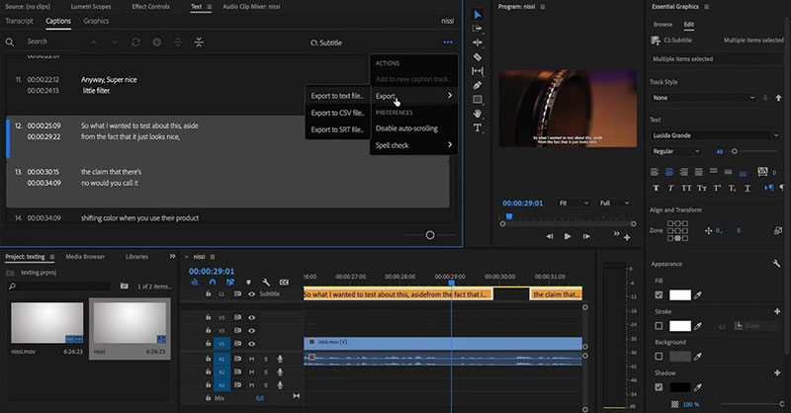Solo audio track A2
The width and height of the screenshot is (791, 413).
pos(266,372)
